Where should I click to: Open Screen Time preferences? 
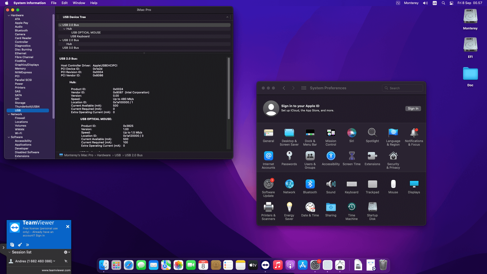pyautogui.click(x=352, y=156)
